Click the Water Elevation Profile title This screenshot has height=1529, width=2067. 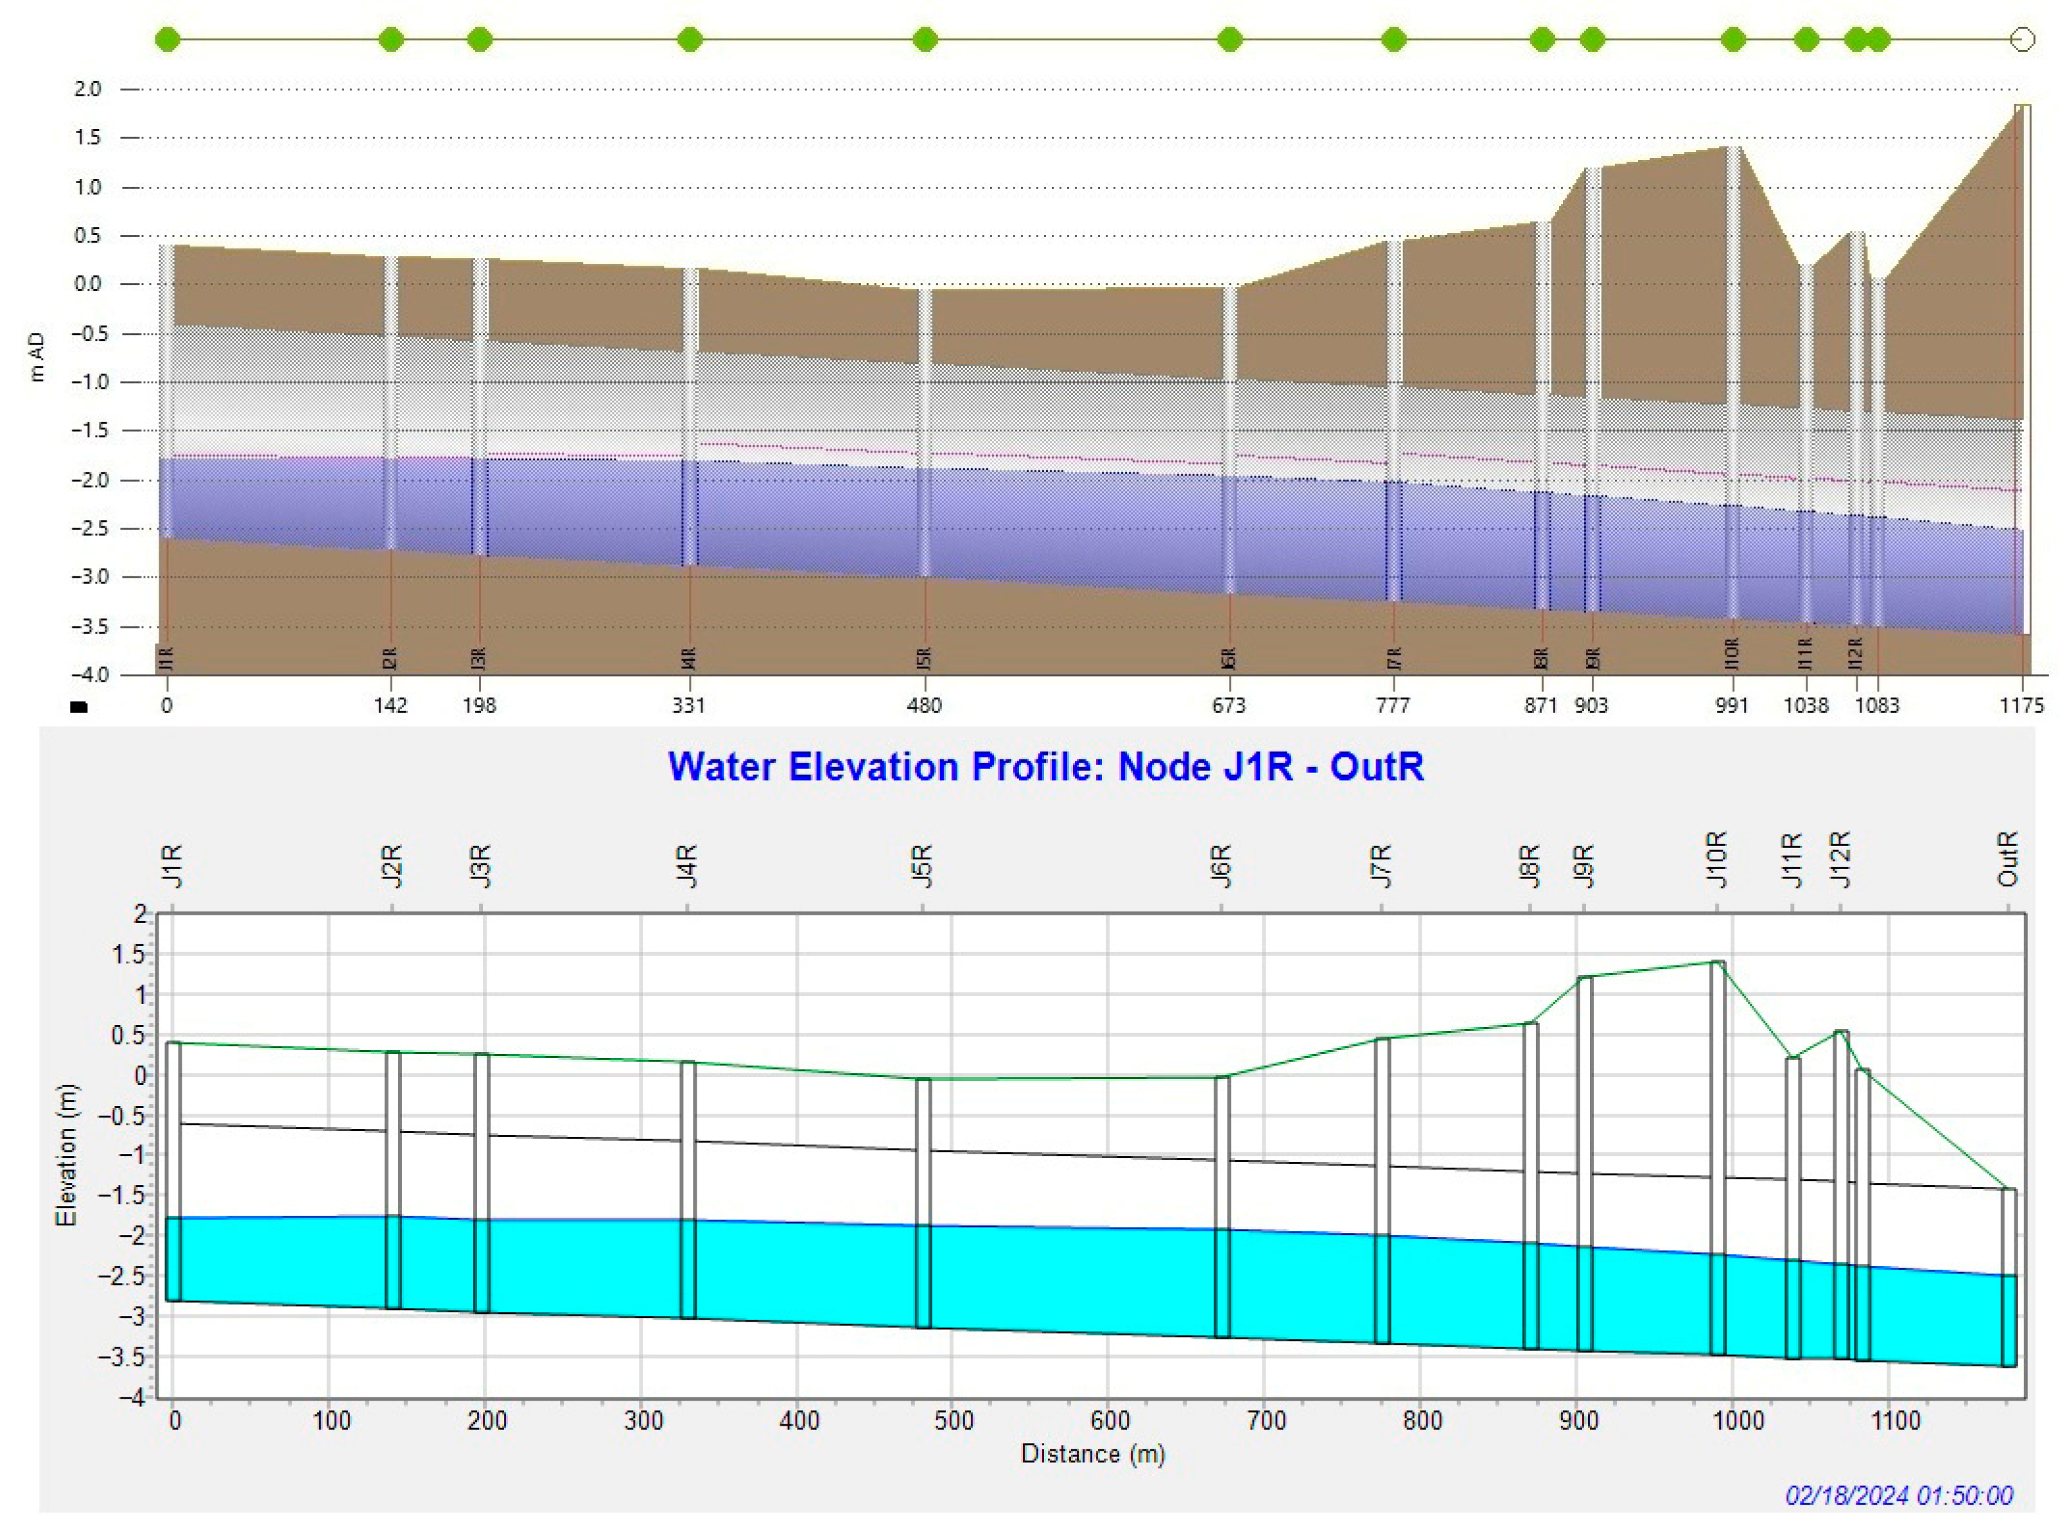coord(1045,766)
